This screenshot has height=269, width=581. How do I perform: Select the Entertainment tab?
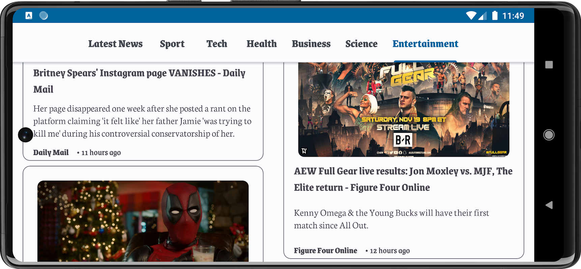click(425, 44)
